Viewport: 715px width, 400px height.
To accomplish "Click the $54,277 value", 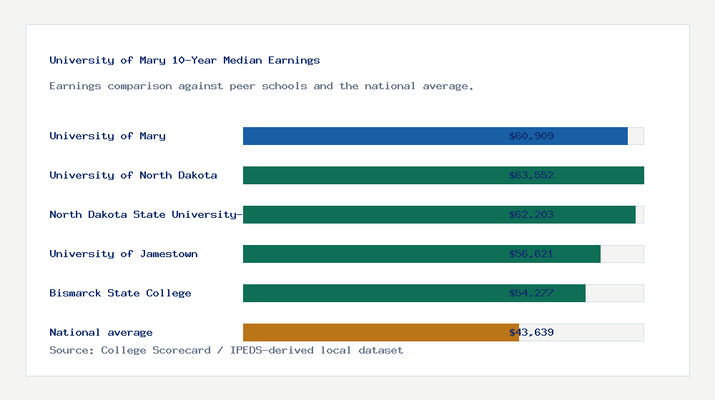I will tap(531, 293).
